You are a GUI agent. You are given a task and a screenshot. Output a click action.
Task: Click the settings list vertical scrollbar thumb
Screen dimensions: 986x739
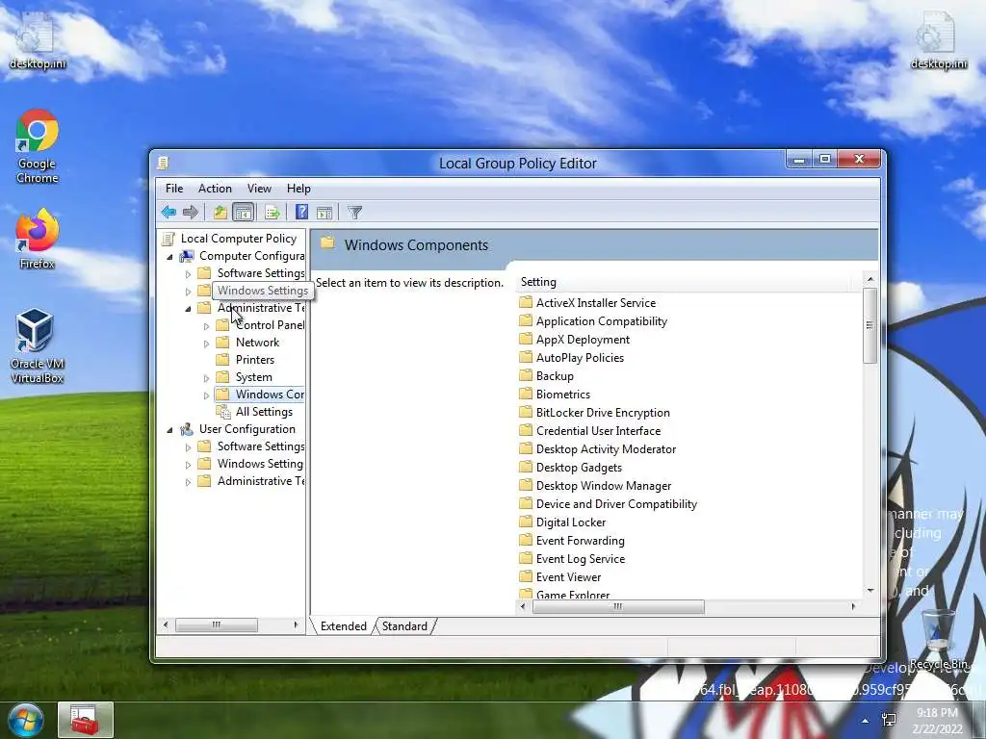click(870, 325)
